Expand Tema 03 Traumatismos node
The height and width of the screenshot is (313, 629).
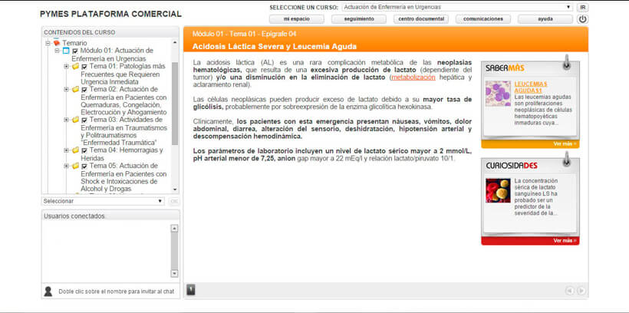click(x=66, y=120)
